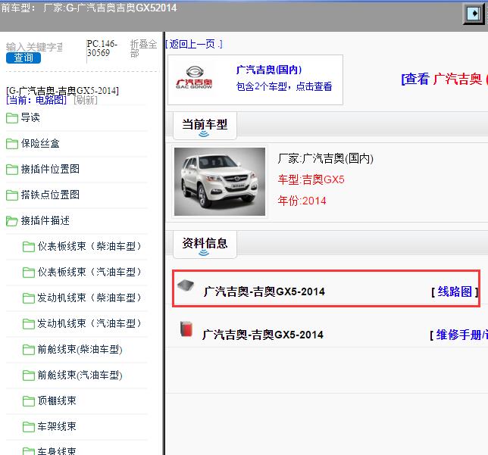Open 仪表板线束（汽油车型） entry
Viewport: 488px width, 455px height.
coord(89,273)
